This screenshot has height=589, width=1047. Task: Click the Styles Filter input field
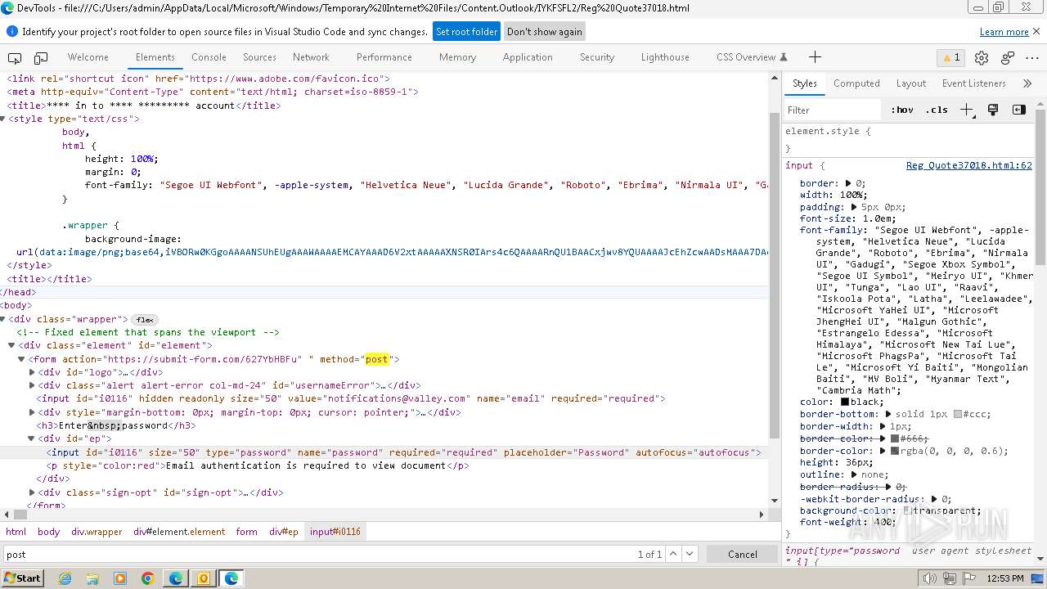click(x=833, y=110)
